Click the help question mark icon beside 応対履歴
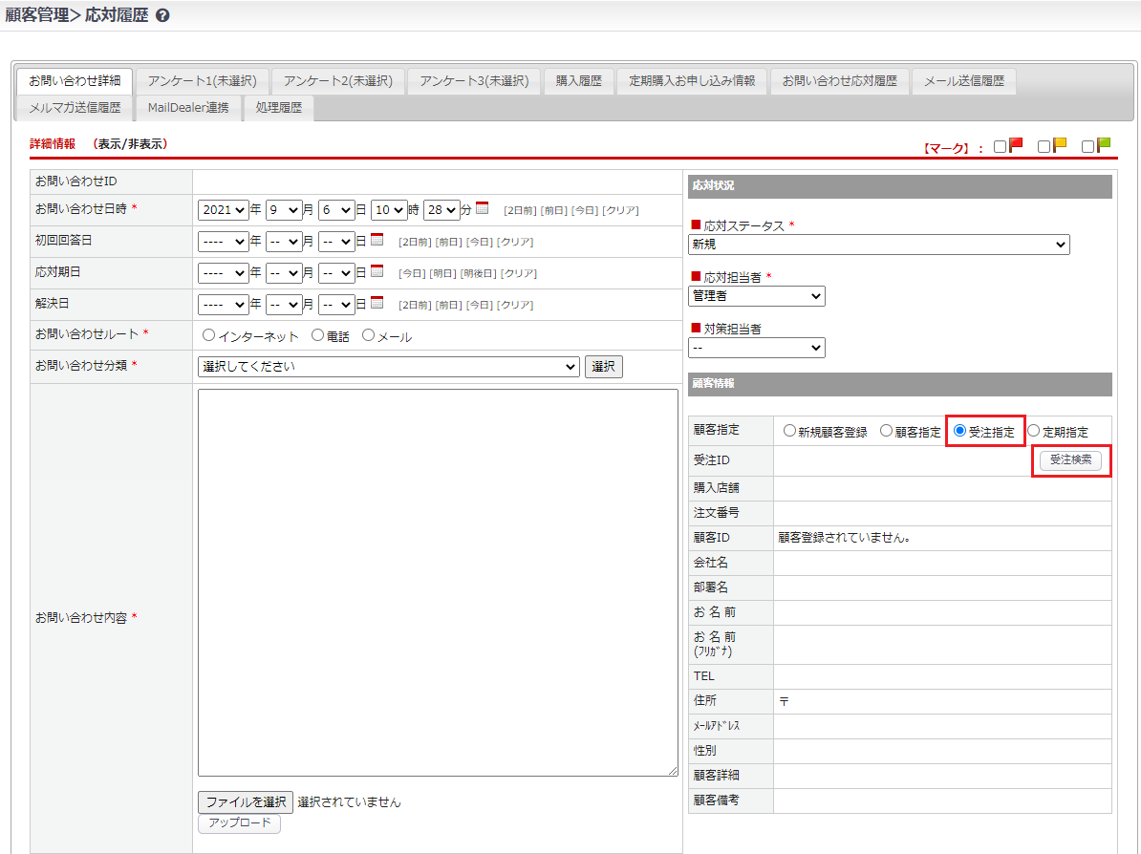 (162, 16)
